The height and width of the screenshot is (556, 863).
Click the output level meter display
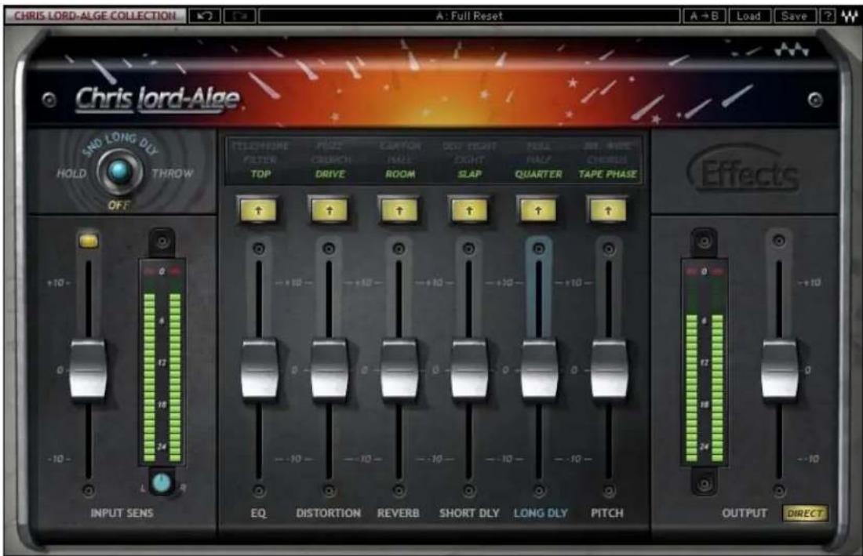click(x=705, y=363)
